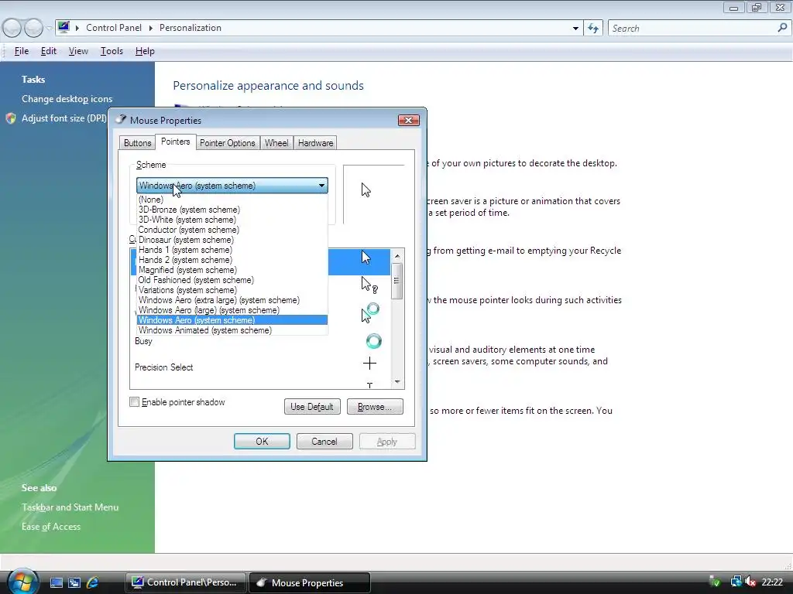This screenshot has width=793, height=594.
Task: Choose Magnified (system scheme)
Action: click(232, 270)
